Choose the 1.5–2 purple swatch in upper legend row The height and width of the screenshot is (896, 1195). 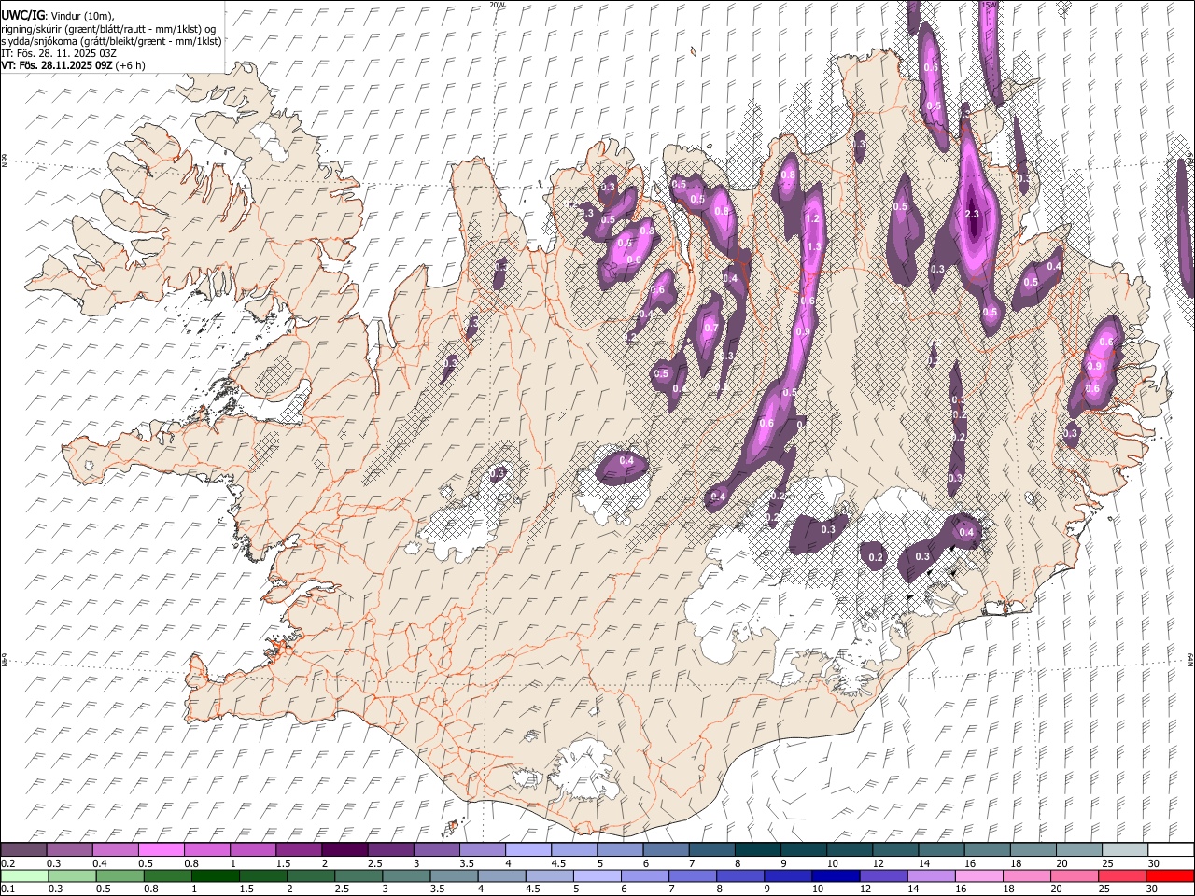pos(299,849)
